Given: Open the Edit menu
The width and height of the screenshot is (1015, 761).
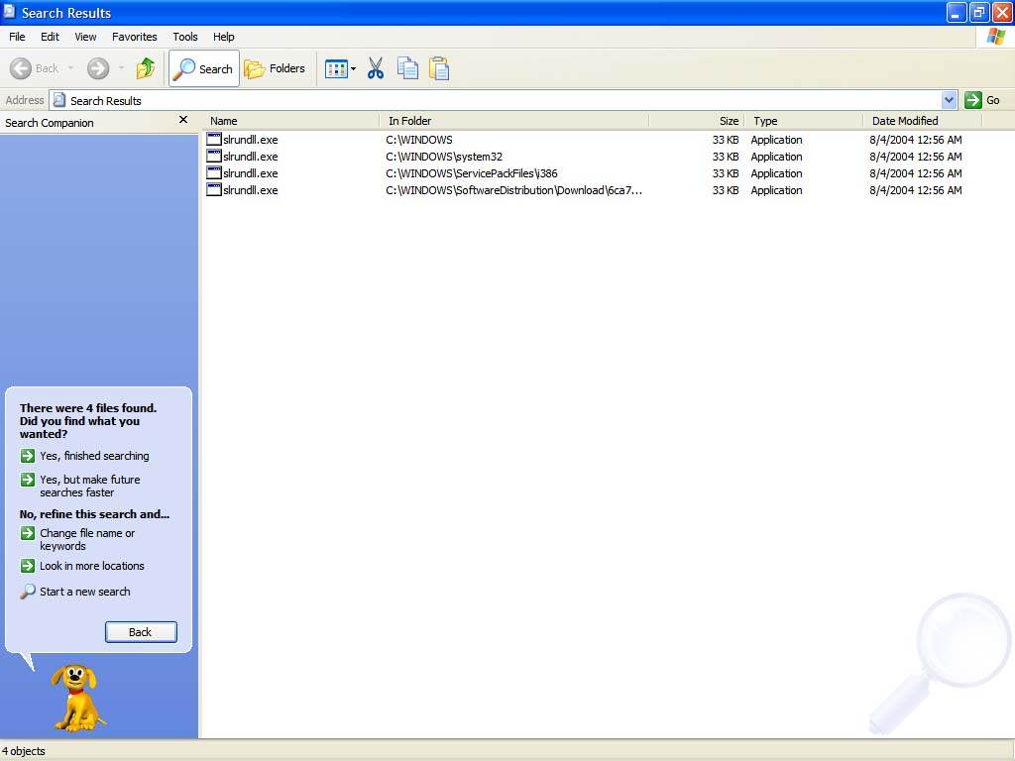Looking at the screenshot, I should click(50, 37).
